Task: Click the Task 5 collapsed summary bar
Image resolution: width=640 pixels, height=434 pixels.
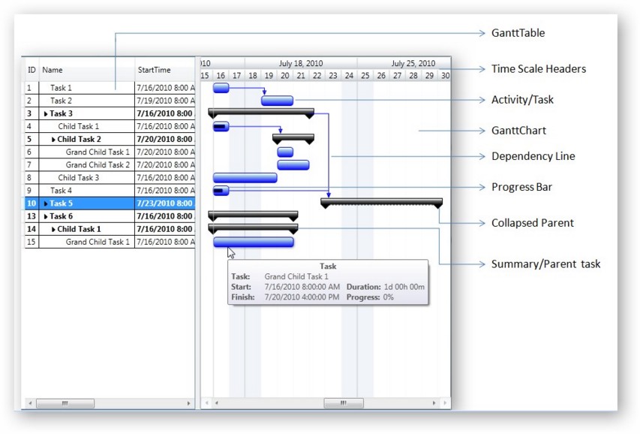Action: 381,201
